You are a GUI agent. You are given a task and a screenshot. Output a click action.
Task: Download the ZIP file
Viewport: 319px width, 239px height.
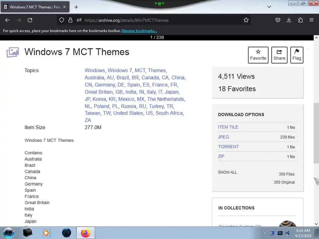221,156
